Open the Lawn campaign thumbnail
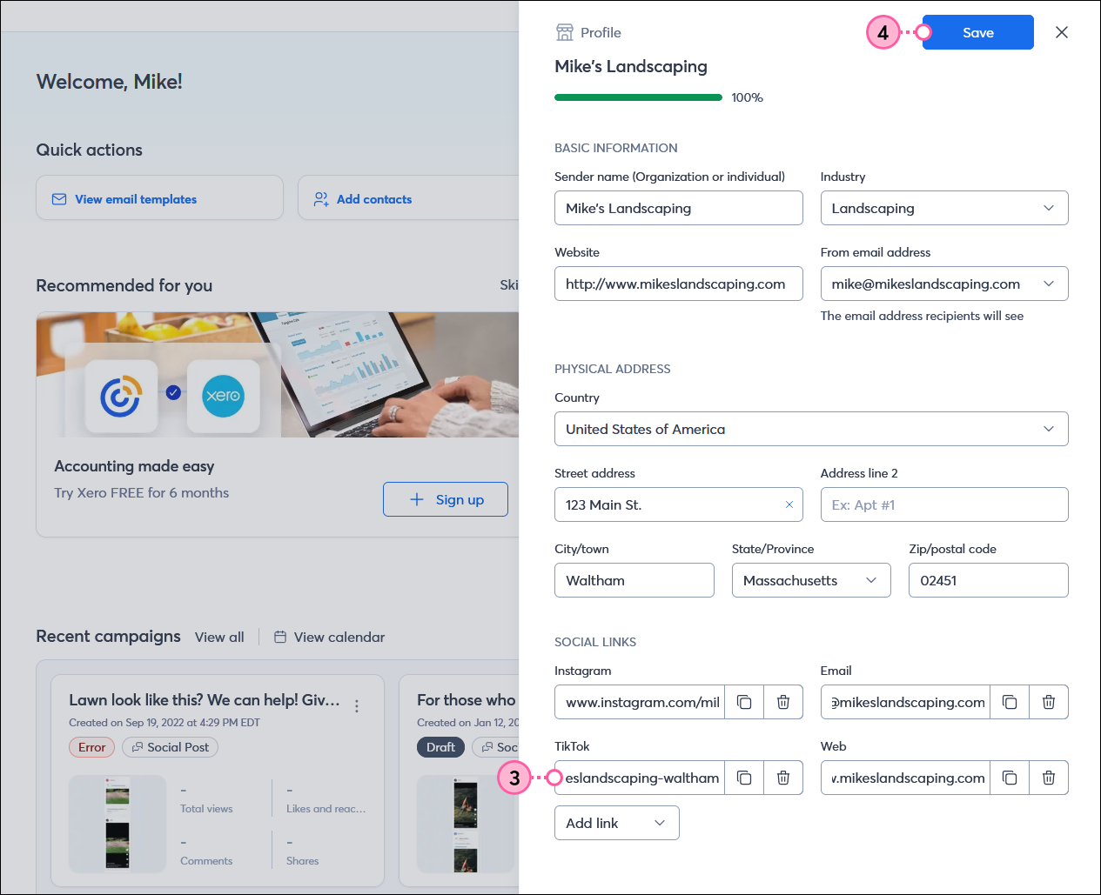Screen dimensions: 1101x895 (117, 823)
